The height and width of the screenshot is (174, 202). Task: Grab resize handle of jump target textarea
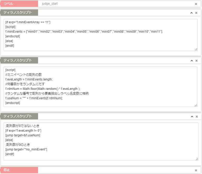tap(196, 159)
